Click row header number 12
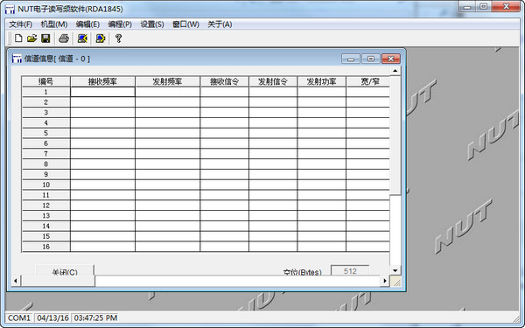 pyautogui.click(x=45, y=206)
